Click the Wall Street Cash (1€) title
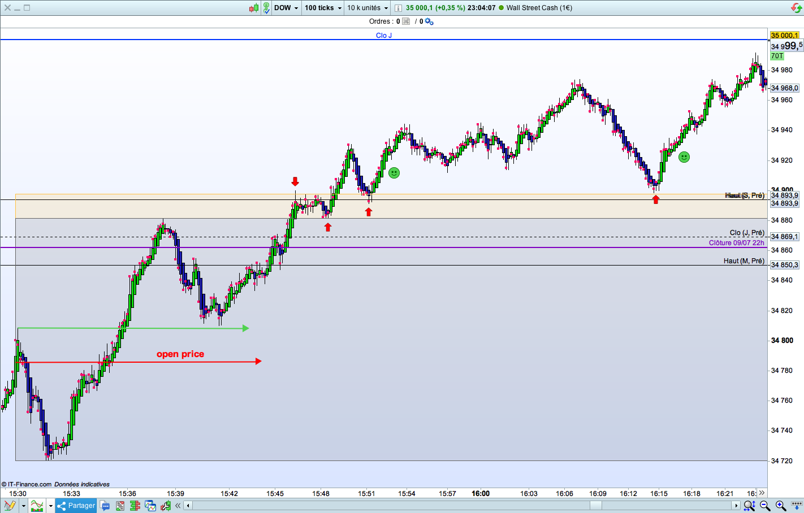 tap(539, 8)
